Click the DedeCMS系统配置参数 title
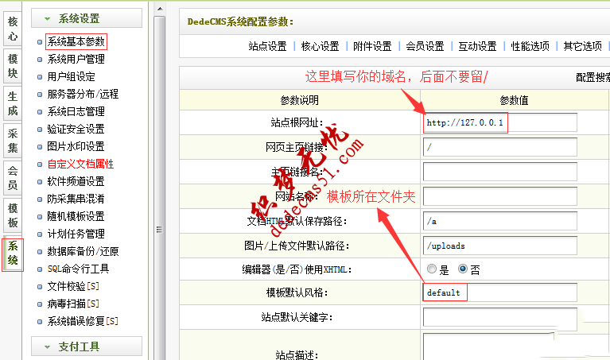 point(240,21)
